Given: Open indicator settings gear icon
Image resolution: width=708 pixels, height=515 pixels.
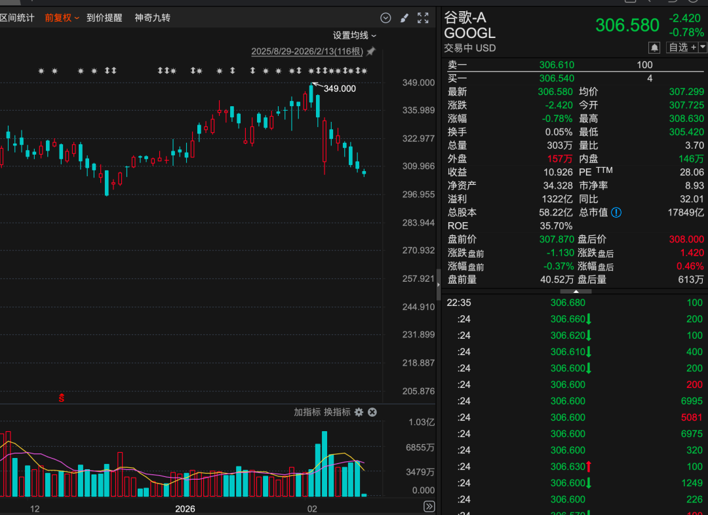Looking at the screenshot, I should point(359,412).
